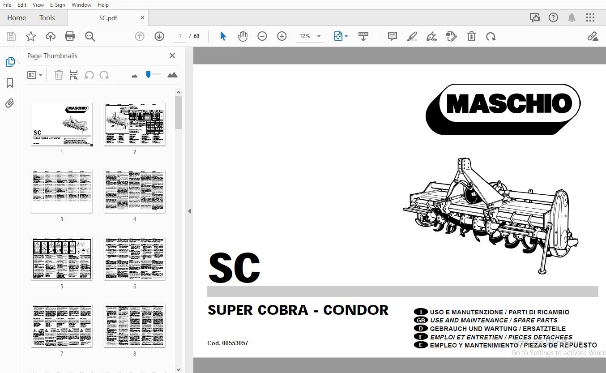Print the document
The image size is (606, 373).
[x=70, y=36]
